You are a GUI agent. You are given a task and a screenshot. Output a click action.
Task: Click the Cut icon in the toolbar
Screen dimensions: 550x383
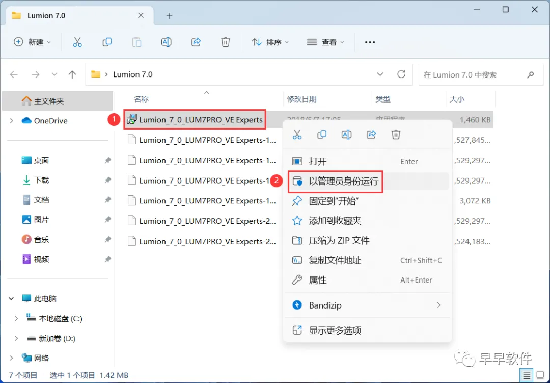pyautogui.click(x=77, y=42)
